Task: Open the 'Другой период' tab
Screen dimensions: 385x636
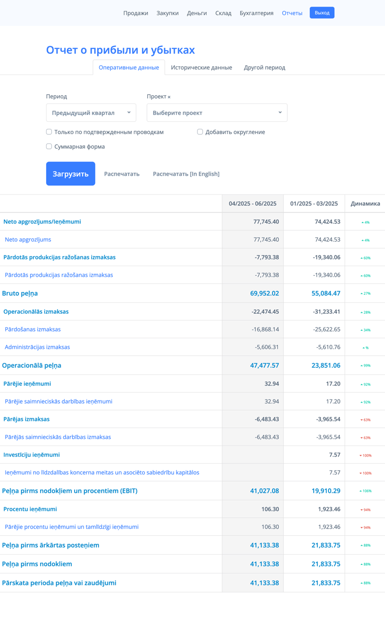Action: [264, 68]
